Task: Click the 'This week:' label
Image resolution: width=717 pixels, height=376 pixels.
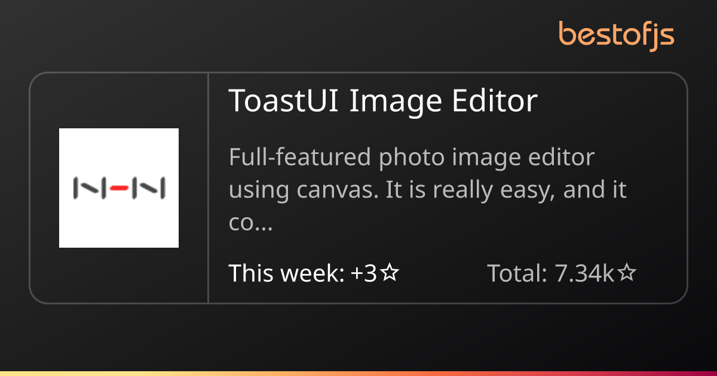Action: click(x=287, y=273)
